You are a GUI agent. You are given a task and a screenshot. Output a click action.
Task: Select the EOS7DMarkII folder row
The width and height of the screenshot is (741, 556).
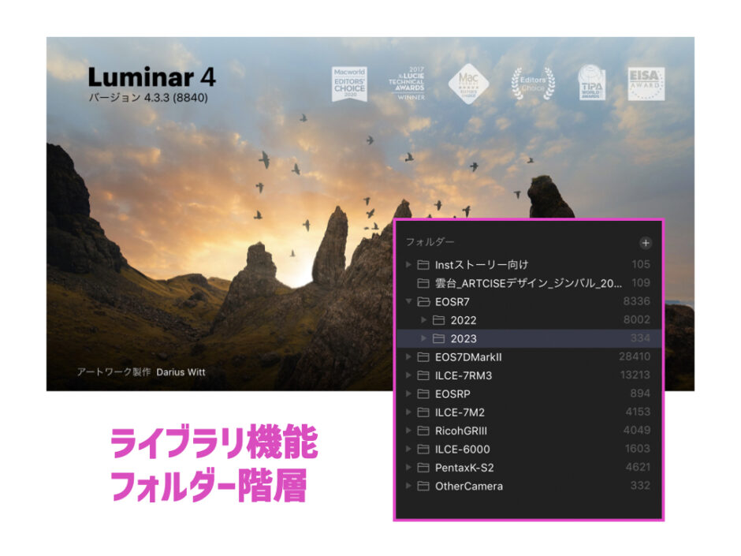click(528, 357)
